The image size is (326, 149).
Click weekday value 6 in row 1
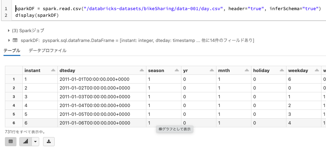pyautogui.click(x=304, y=79)
